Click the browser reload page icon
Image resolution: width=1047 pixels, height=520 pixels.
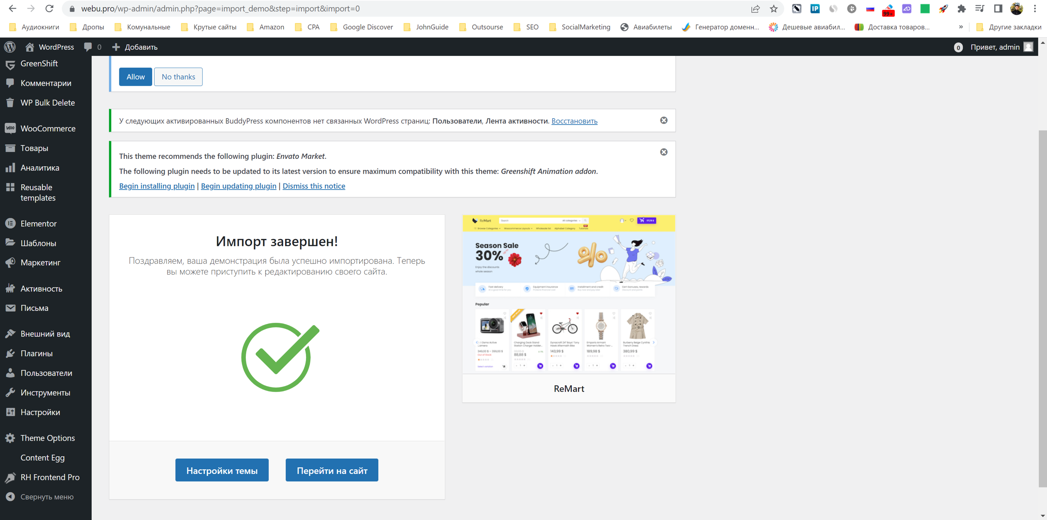pos(49,9)
